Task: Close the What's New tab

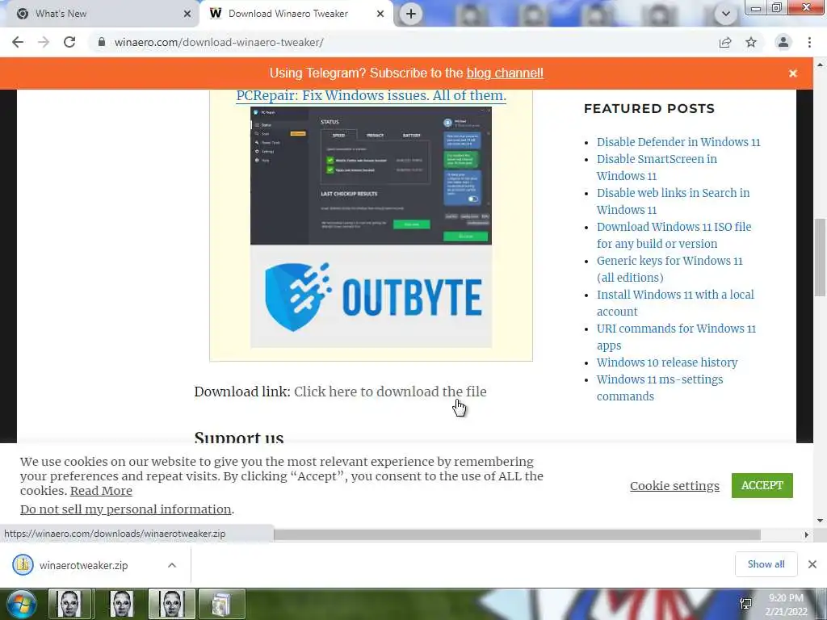Action: click(187, 14)
